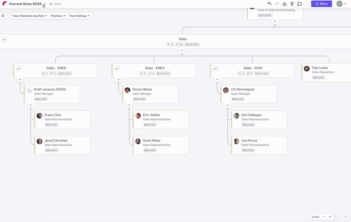Open the Current State 2024 title menu
This screenshot has width=351, height=222.
44,4
